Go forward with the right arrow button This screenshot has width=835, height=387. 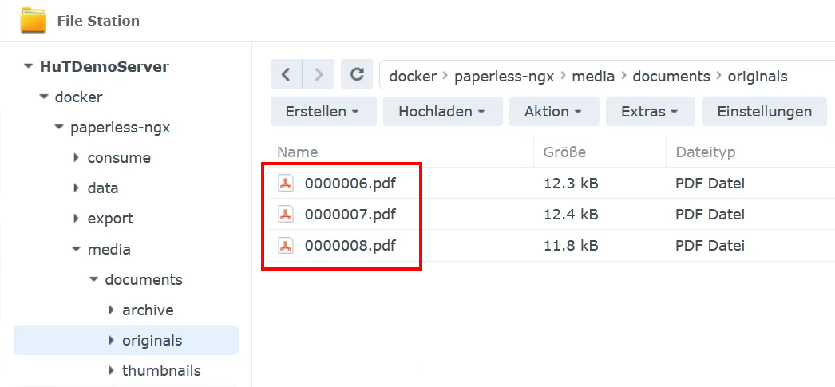click(x=319, y=74)
